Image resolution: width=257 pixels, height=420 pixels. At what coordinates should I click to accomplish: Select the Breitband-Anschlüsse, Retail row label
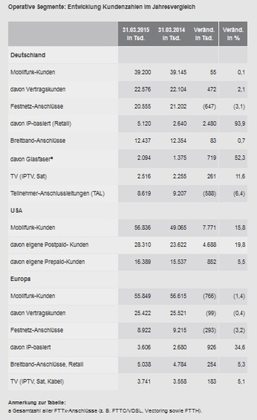[x=47, y=365]
